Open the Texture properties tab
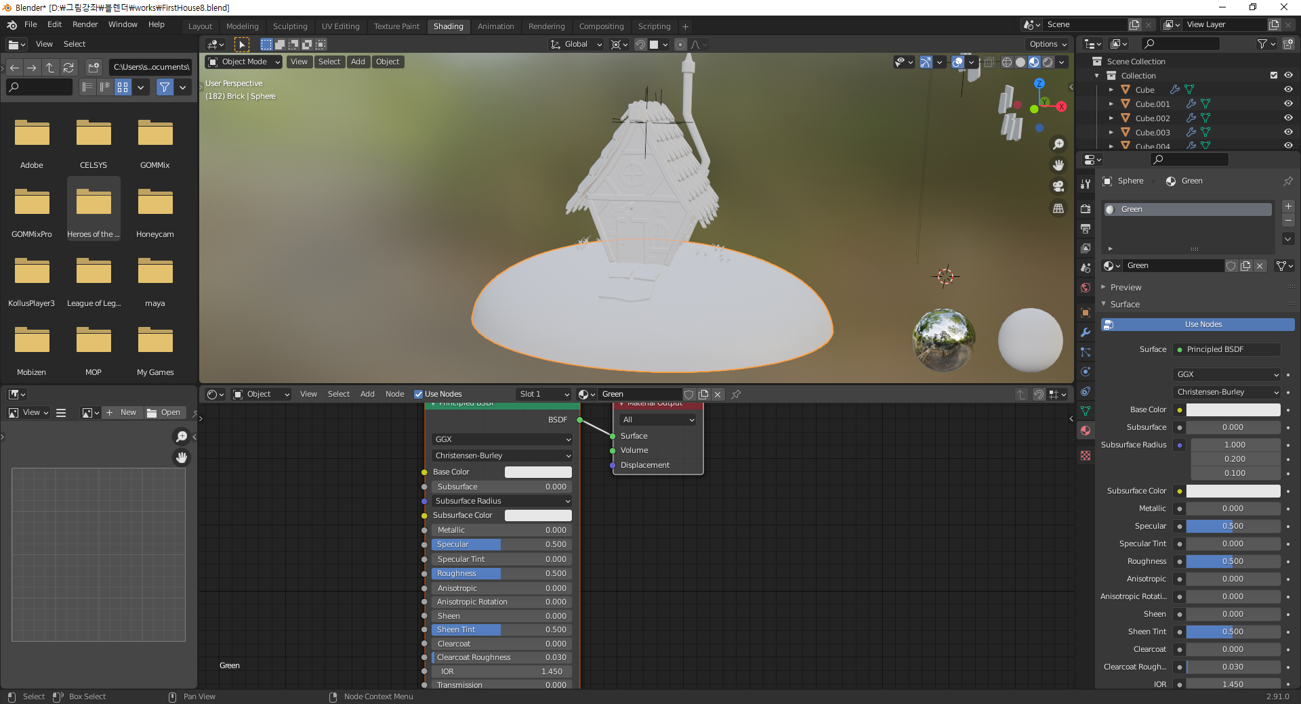 (1086, 456)
